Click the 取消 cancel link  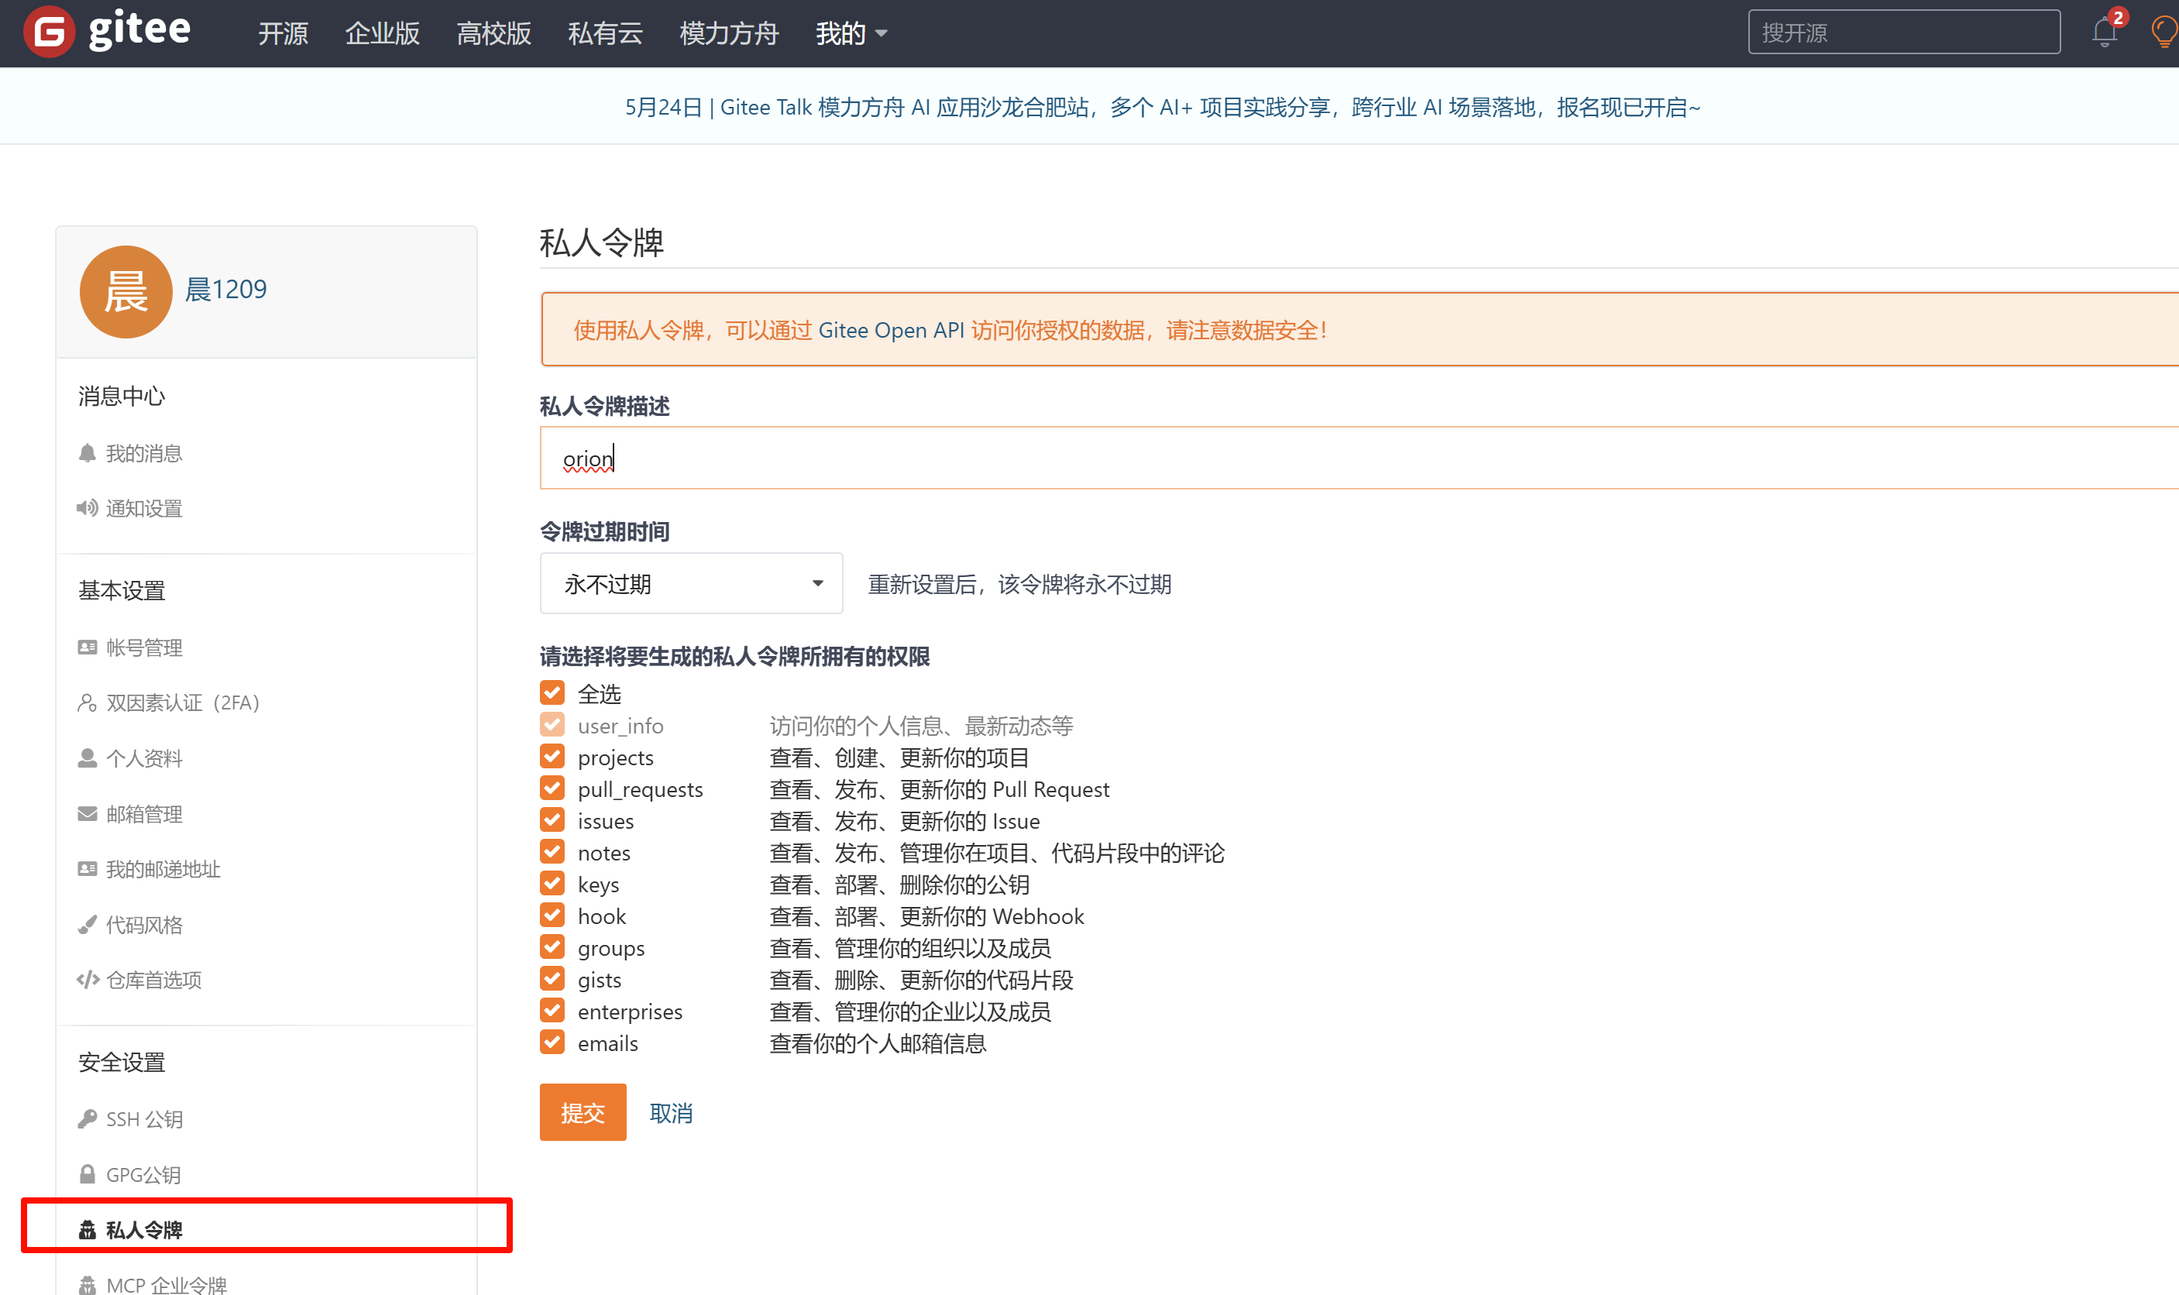pos(671,1114)
